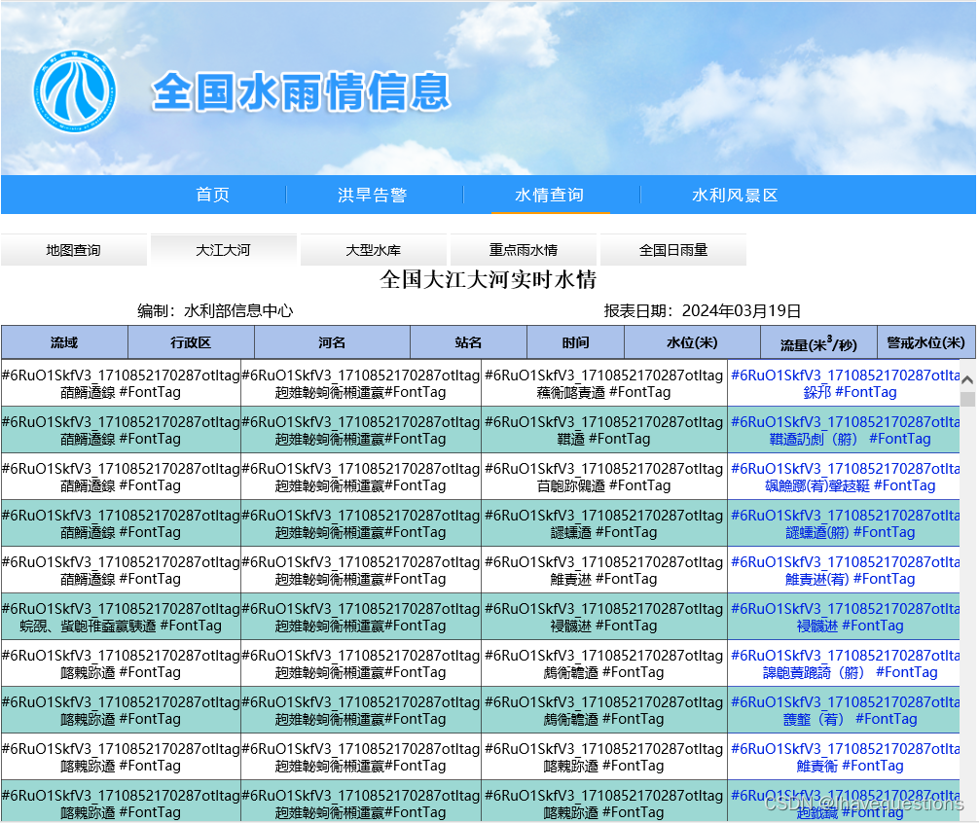Click first row's river name cell
The image size is (979, 823).
coord(603,383)
